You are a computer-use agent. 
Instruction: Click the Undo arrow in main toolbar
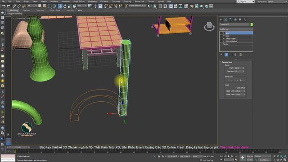pos(4,6)
